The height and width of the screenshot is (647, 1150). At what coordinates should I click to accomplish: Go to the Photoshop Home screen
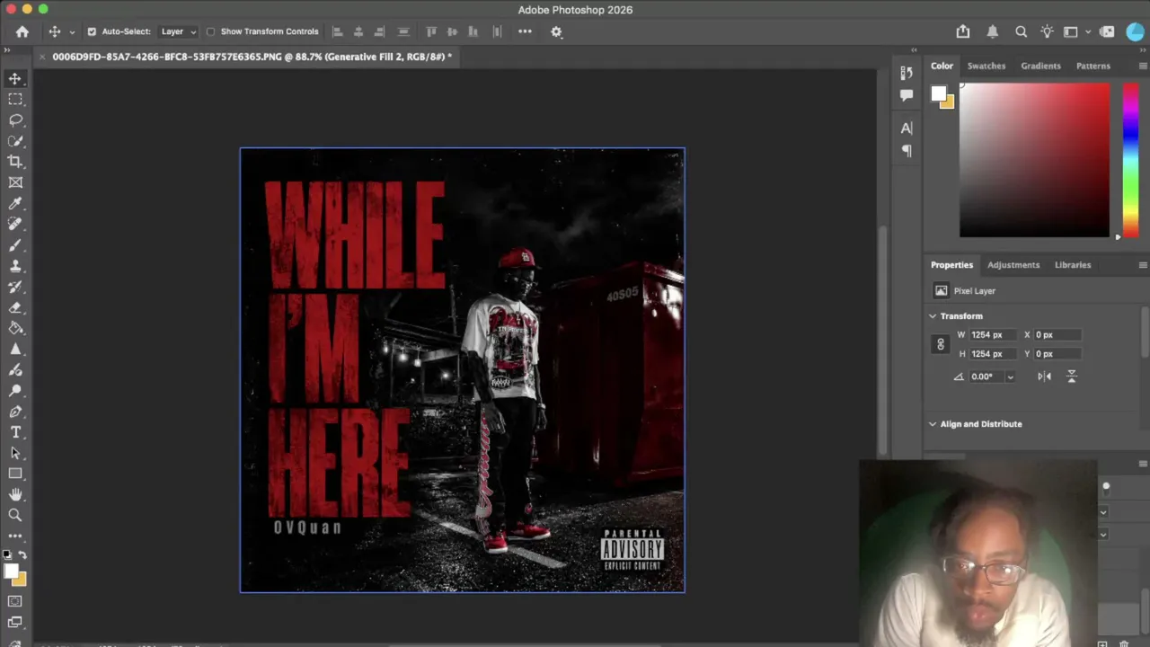pyautogui.click(x=22, y=31)
